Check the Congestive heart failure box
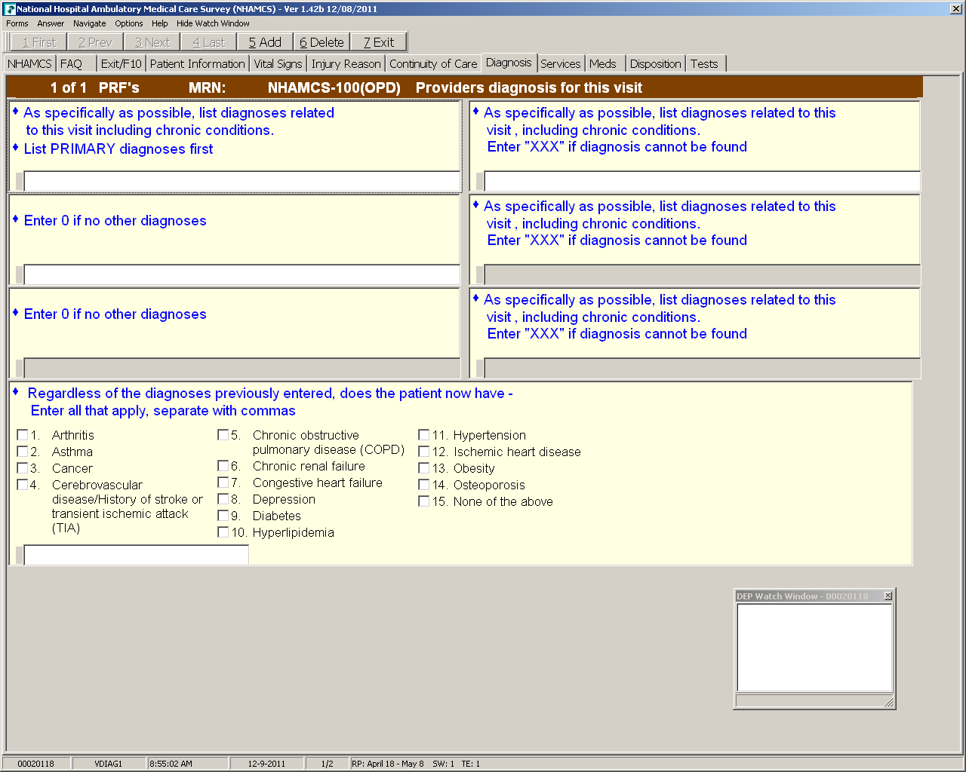 pos(223,482)
